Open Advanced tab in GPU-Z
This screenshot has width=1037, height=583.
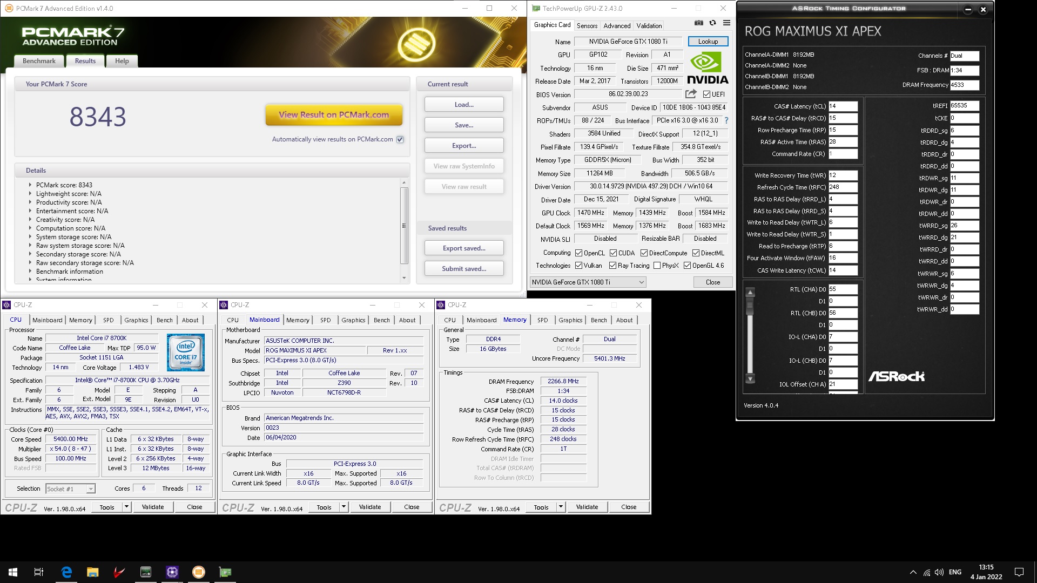(617, 26)
